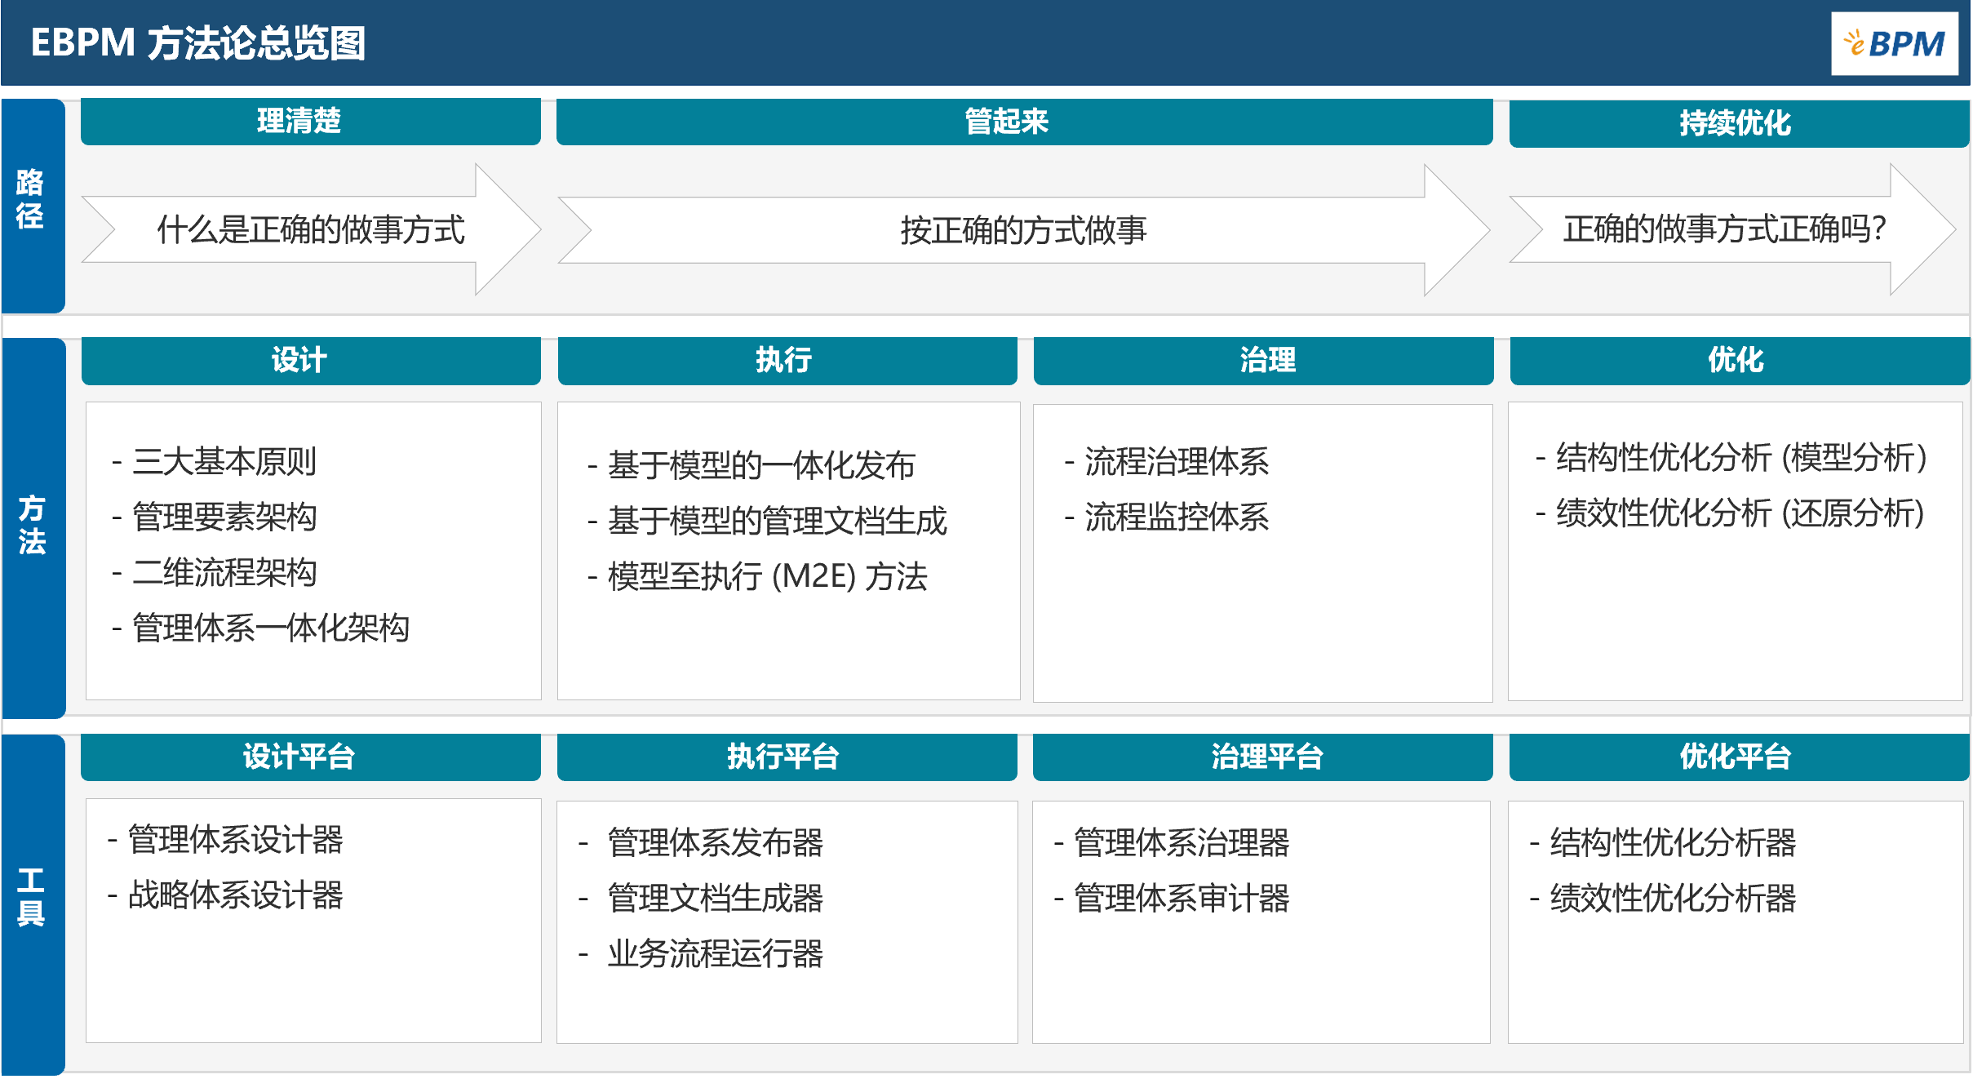Screen dimensions: 1973x1079
Task: Click the 业务流程运行器 item
Action: [x=714, y=953]
